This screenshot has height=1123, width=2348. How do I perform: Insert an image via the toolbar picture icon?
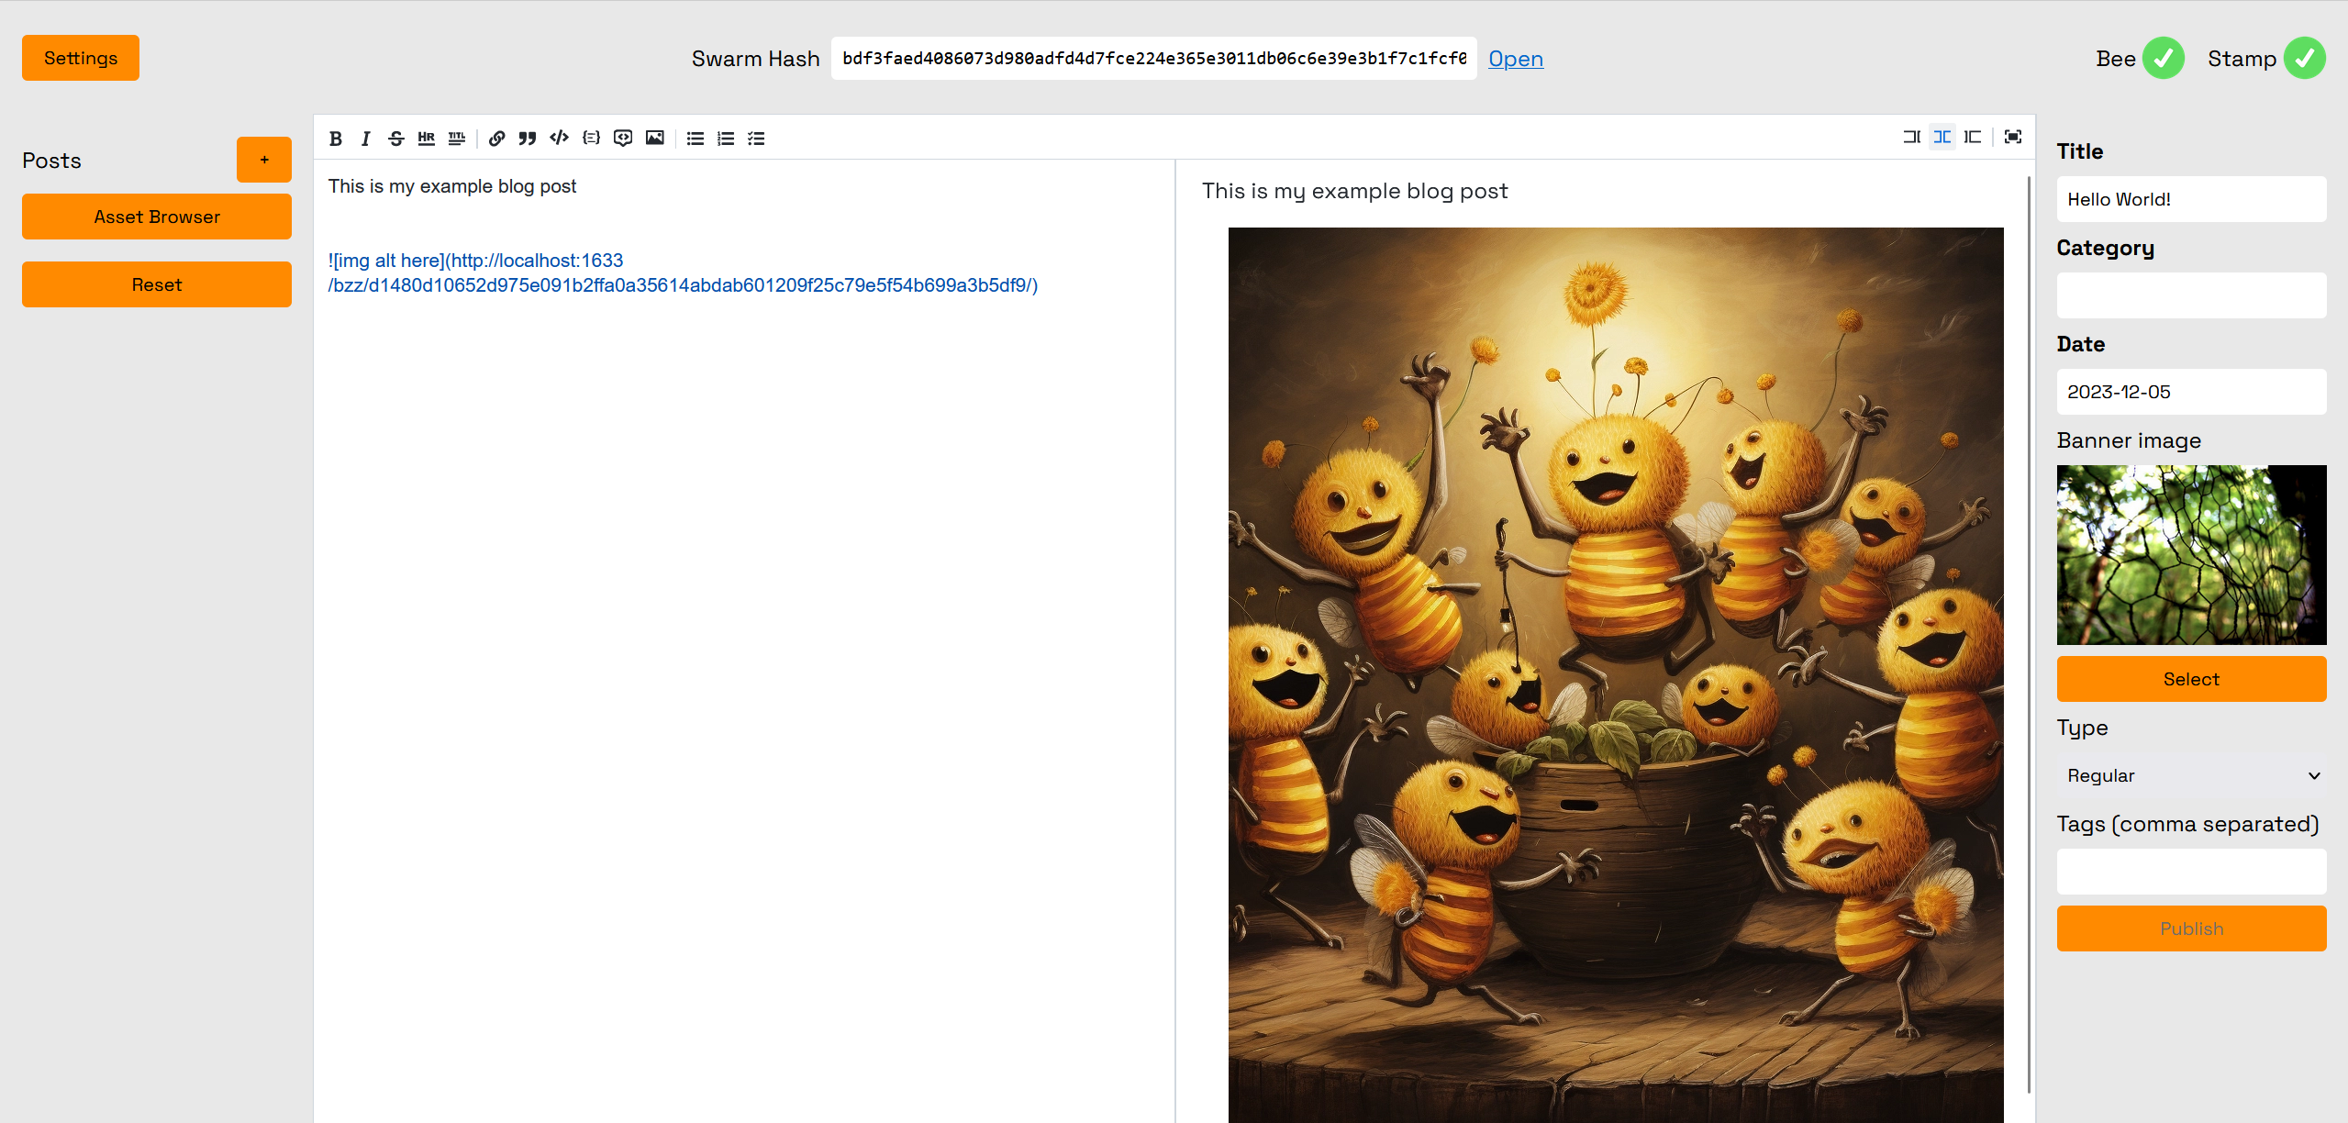[x=654, y=139]
